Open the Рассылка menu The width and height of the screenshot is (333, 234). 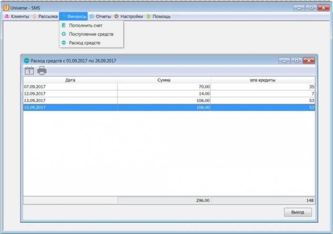point(45,16)
